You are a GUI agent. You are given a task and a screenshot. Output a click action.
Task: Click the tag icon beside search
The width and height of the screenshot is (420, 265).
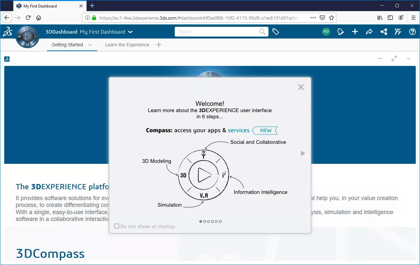coord(276,32)
